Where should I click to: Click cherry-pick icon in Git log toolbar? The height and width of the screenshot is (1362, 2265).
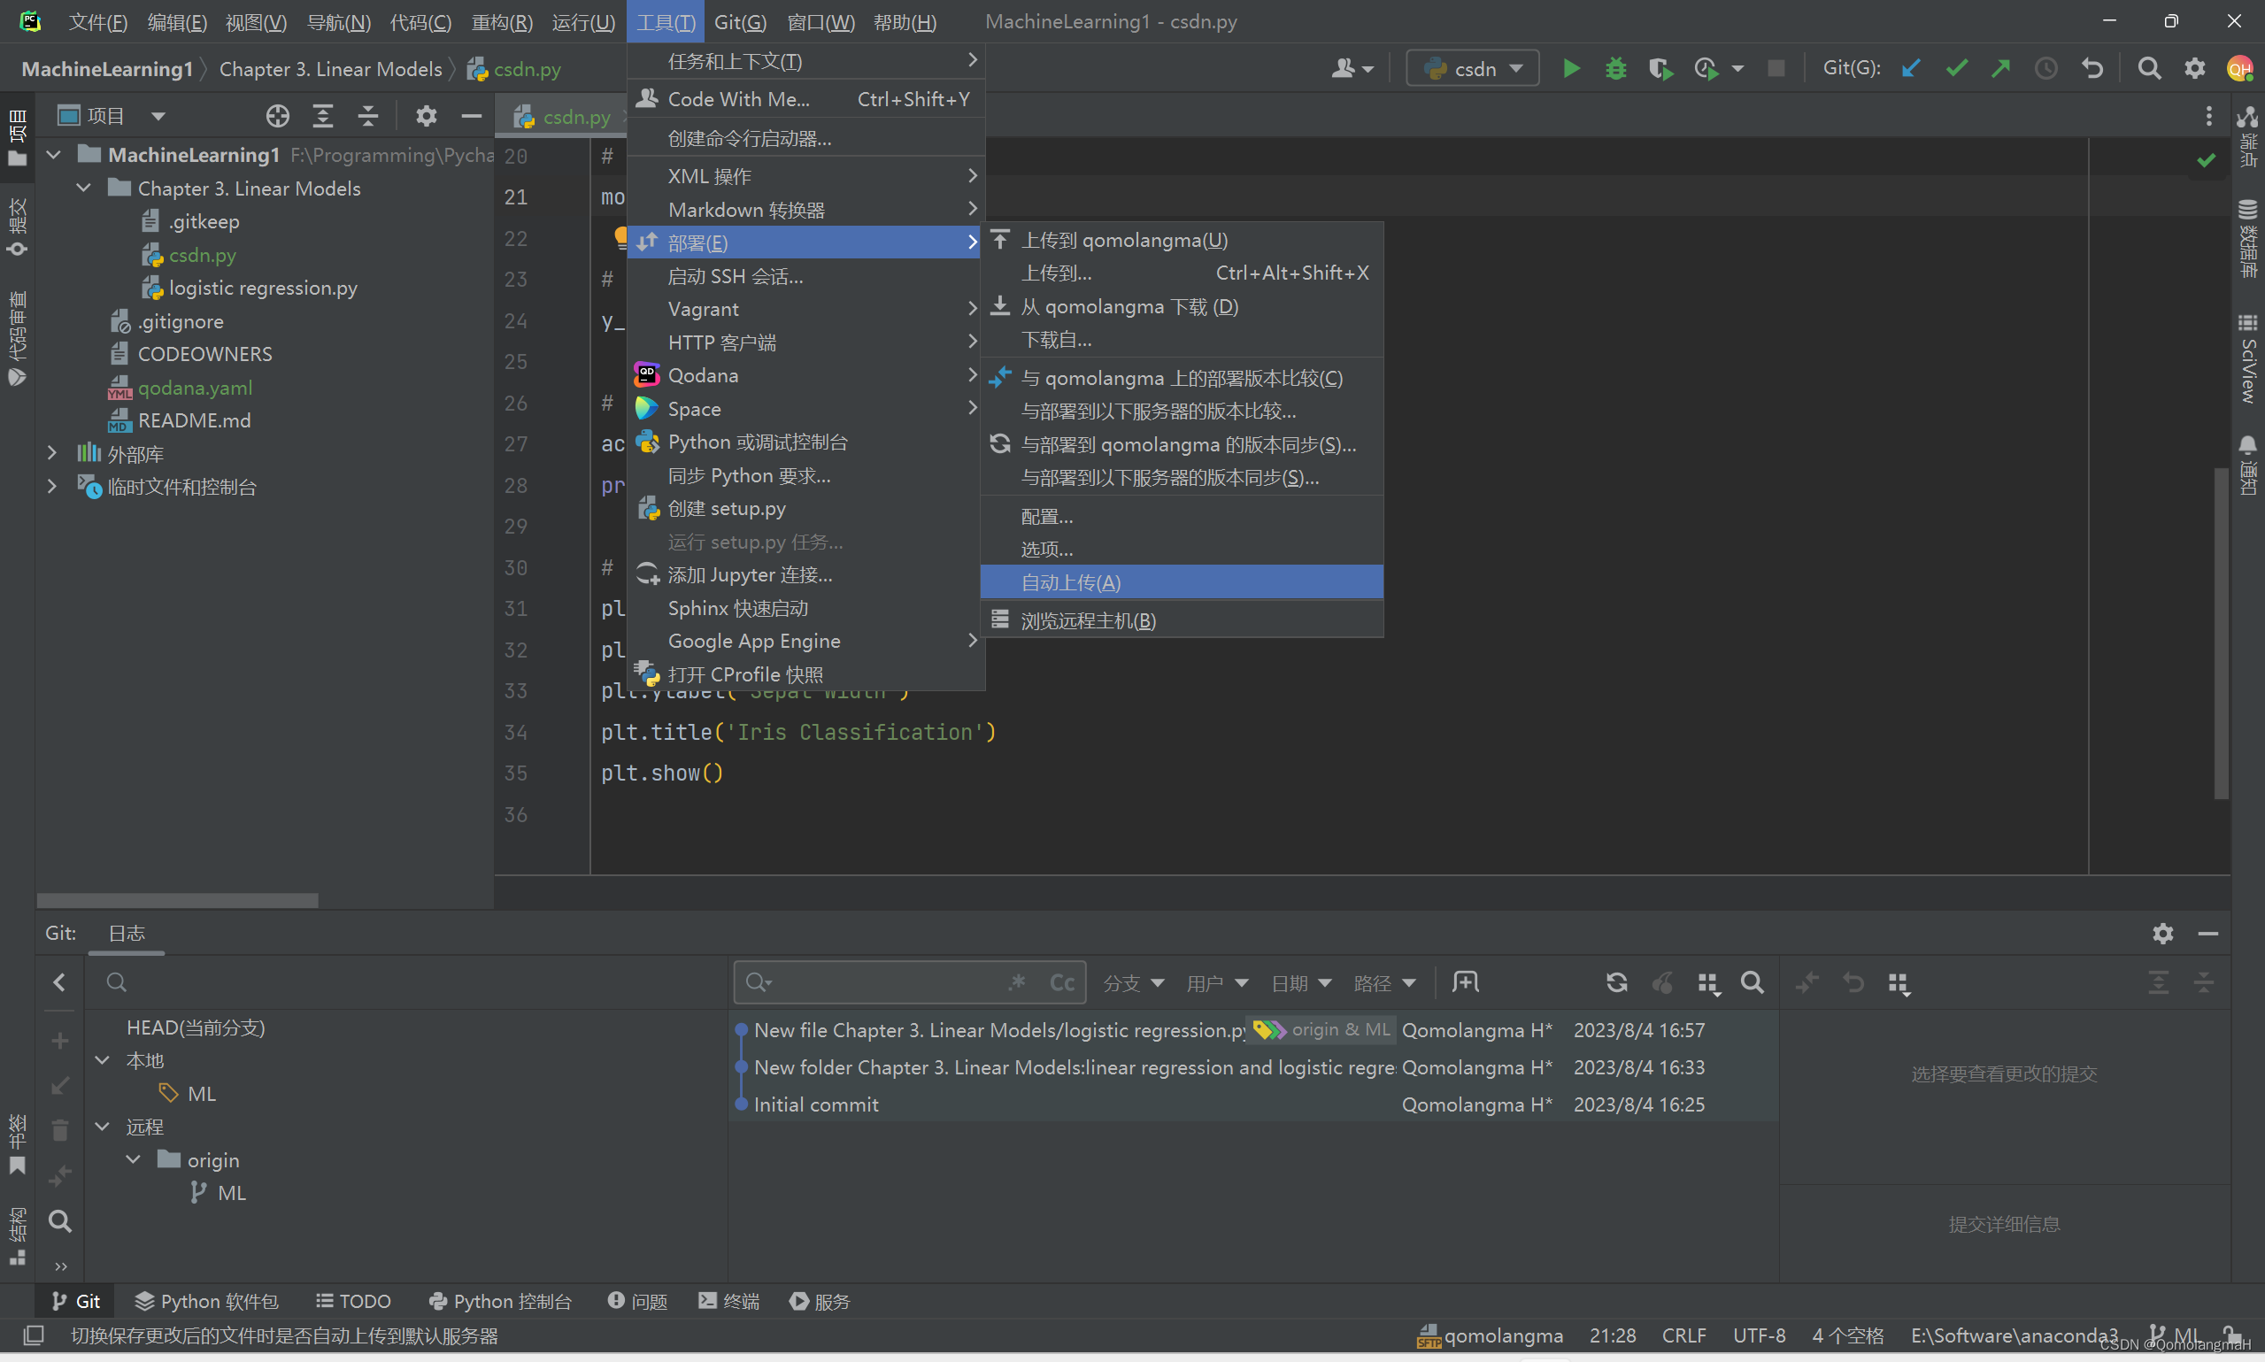coord(1662,983)
